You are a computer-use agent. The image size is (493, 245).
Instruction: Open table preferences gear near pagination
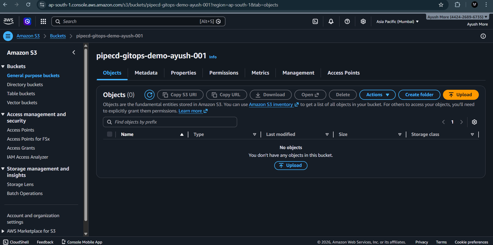(x=474, y=122)
